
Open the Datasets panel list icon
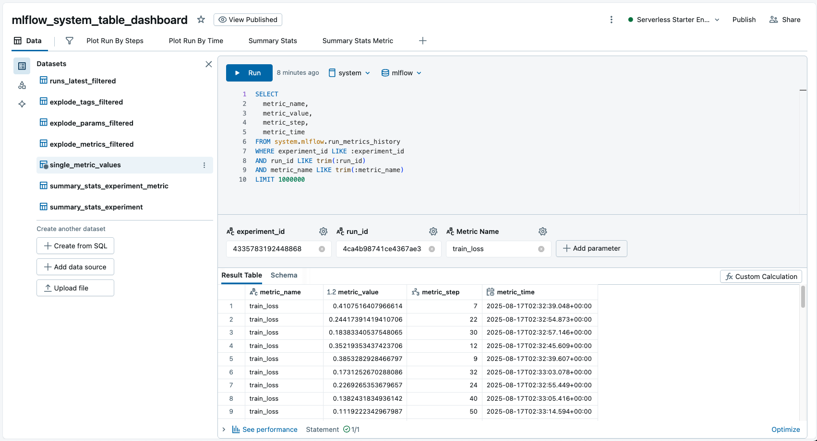(22, 66)
